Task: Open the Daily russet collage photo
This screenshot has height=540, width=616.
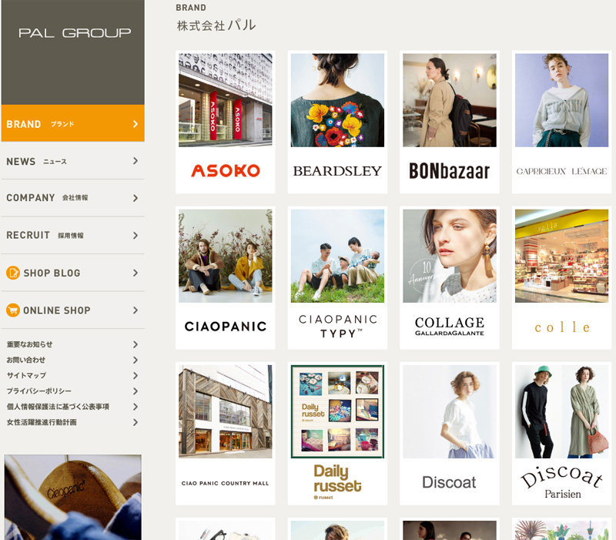Action: (x=337, y=411)
